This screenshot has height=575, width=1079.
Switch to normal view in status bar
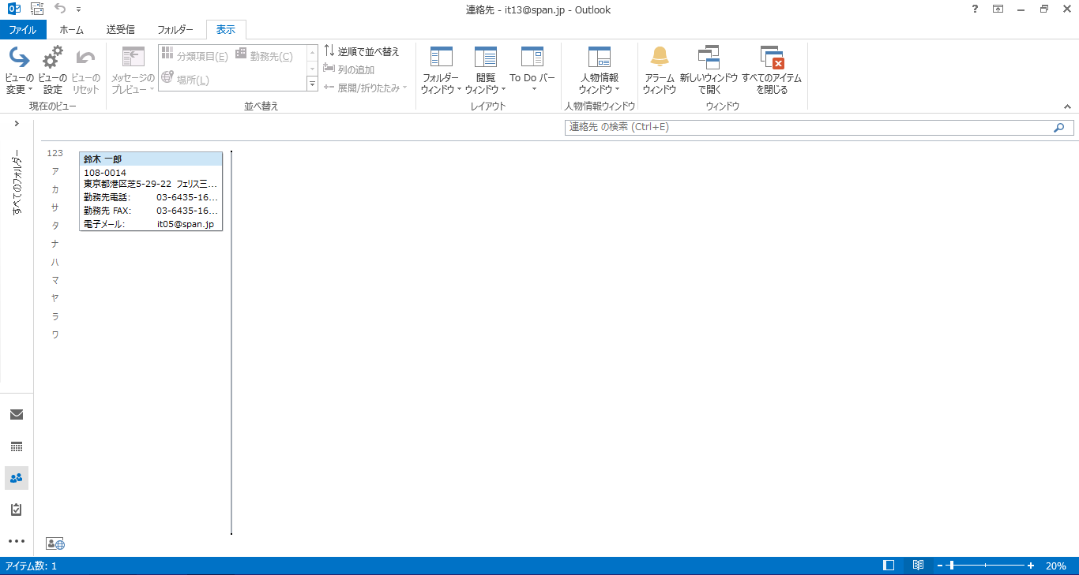coord(889,566)
